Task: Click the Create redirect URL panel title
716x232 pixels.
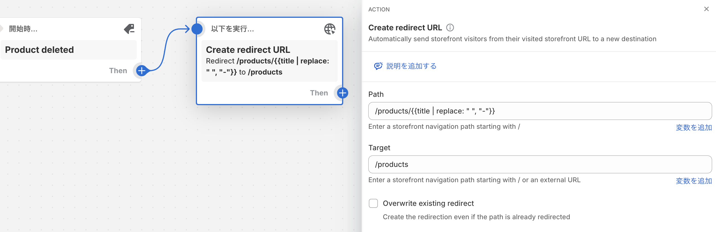Action: click(405, 28)
